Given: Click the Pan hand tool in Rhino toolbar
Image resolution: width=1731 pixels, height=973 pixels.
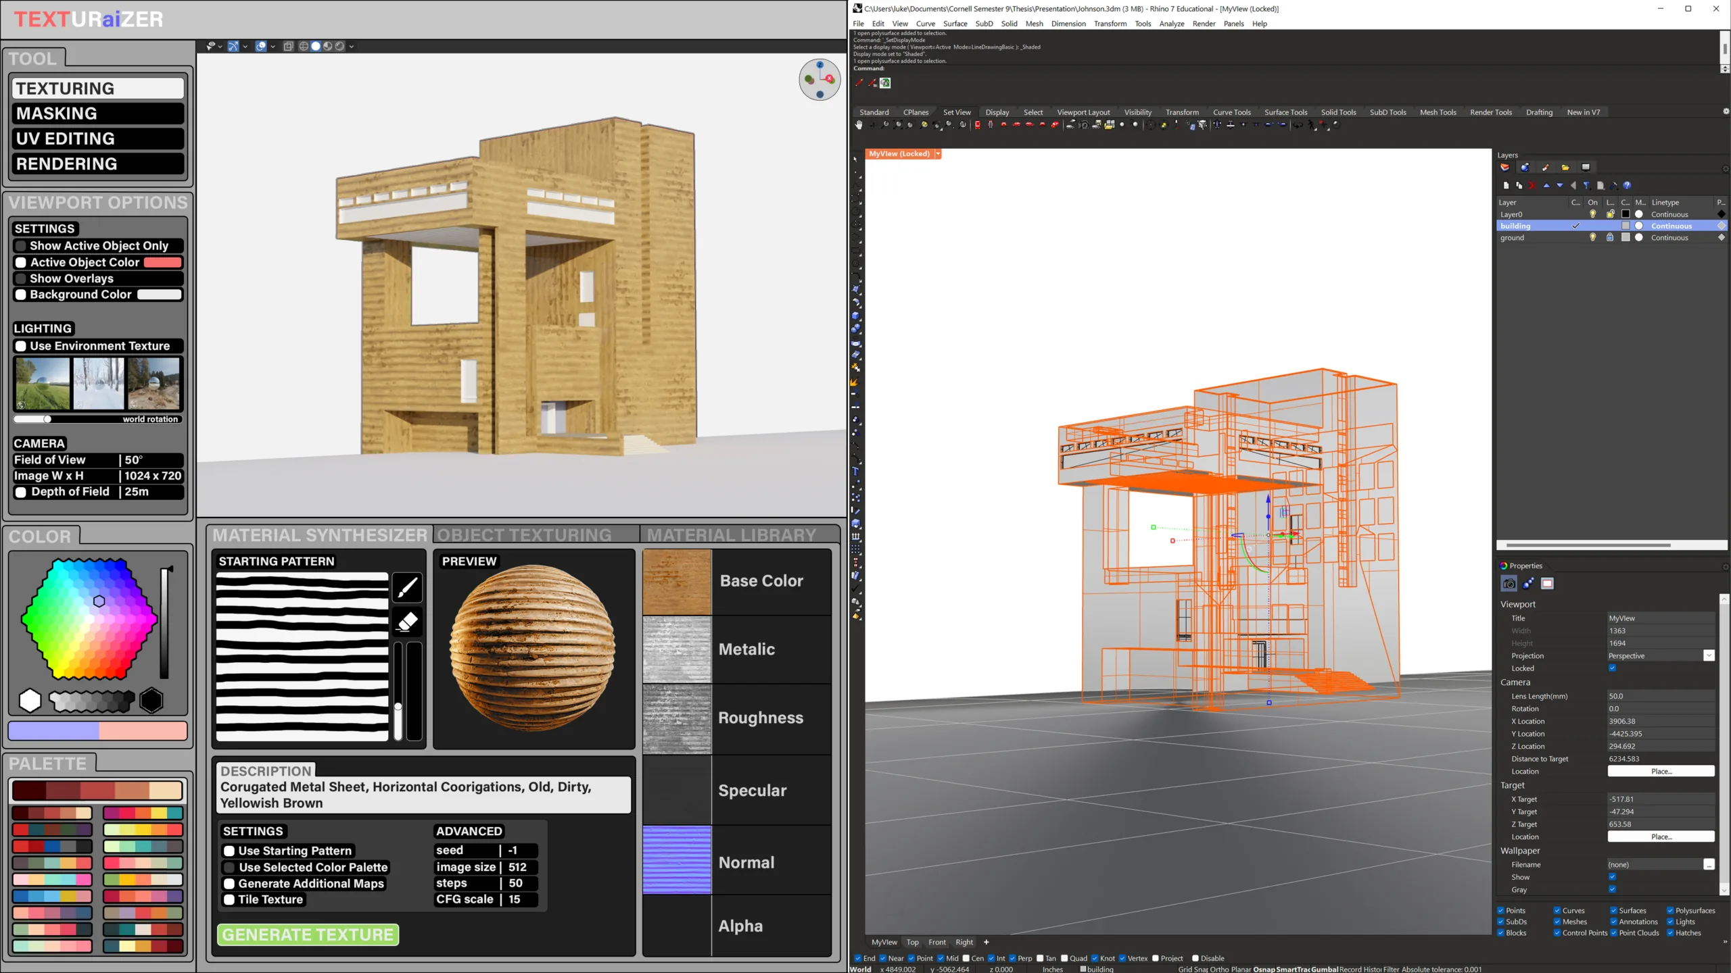Looking at the screenshot, I should pyautogui.click(x=859, y=125).
